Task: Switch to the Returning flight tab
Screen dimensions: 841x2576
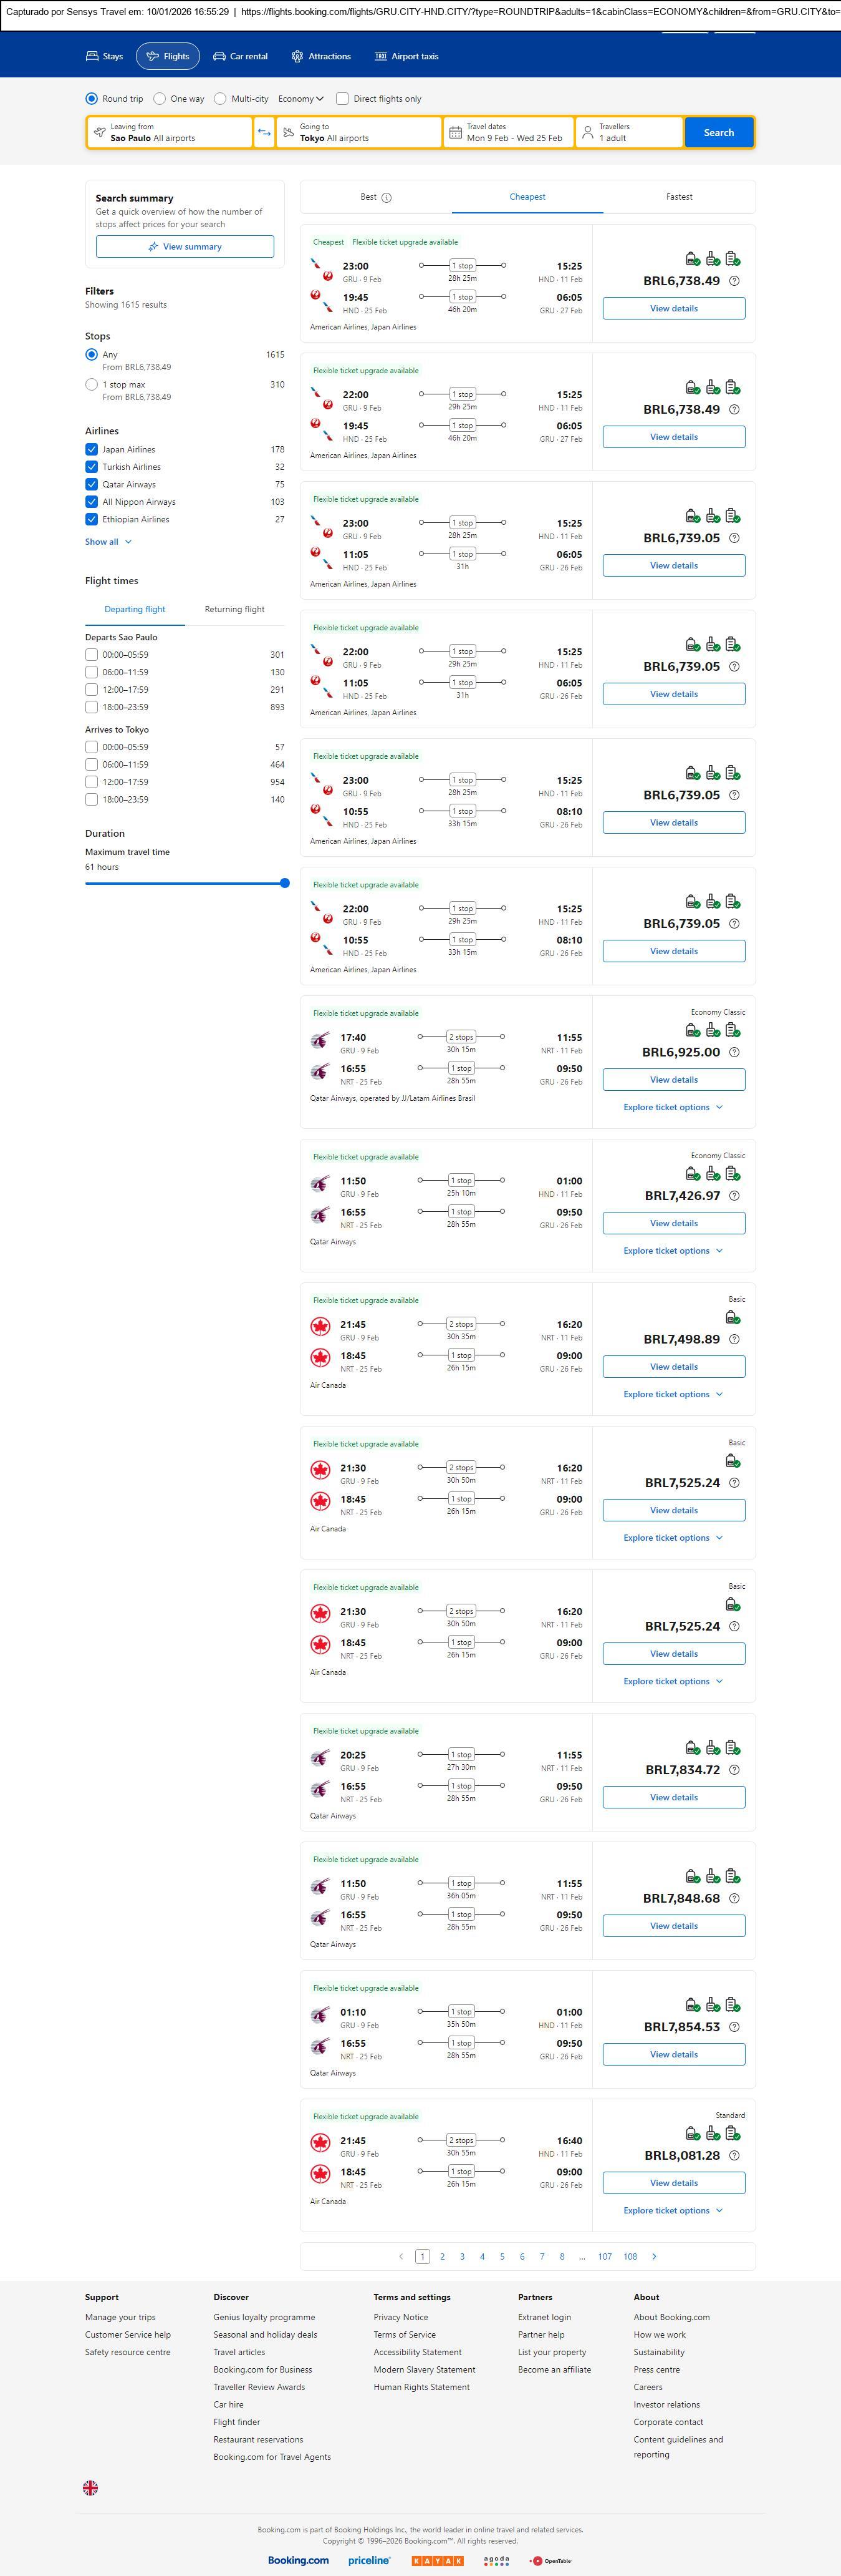Action: click(235, 609)
